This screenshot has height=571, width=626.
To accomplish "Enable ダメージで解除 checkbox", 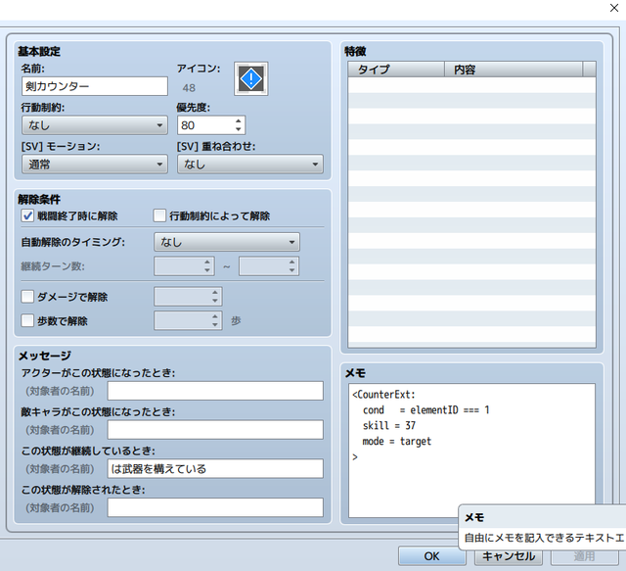I will 27,297.
